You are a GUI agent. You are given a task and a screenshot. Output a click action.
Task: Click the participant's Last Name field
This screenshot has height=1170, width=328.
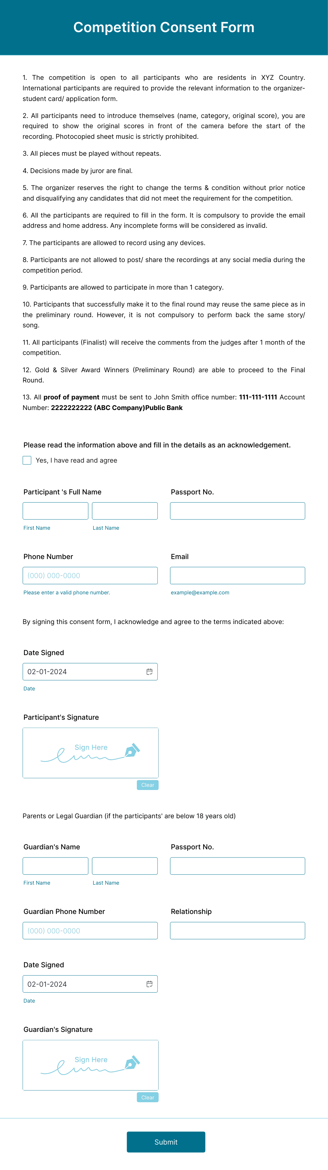(x=125, y=511)
